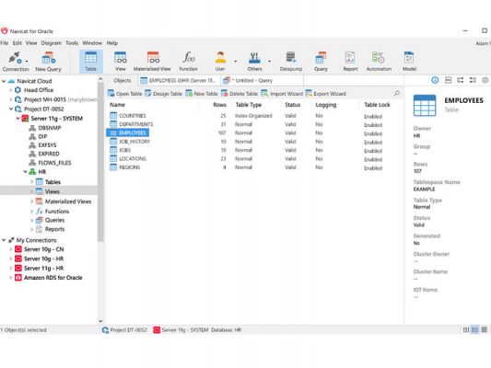Switch to list view in status bar
This screenshot has height=368, width=491.
[x=466, y=329]
